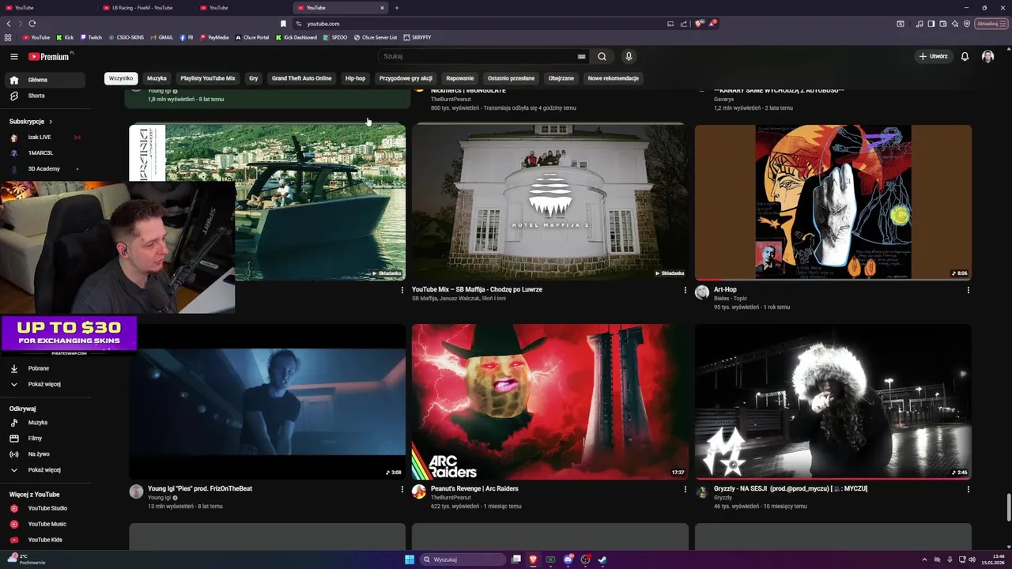The image size is (1012, 569).
Task: Open Na żywo live section
Action: 46,454
